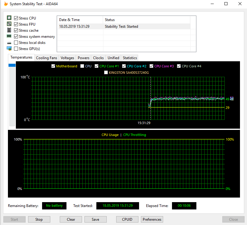Viewport: 247px width, 225px height.
Task: Click the blue graph scale slider handle
Action: 12,65
